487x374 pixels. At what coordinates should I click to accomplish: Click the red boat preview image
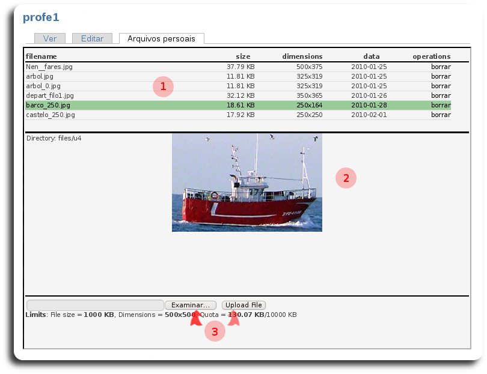[247, 182]
